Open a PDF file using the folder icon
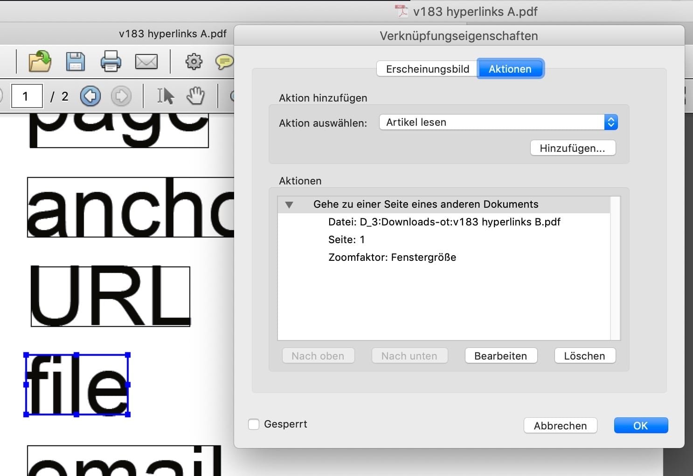The height and width of the screenshot is (476, 693). click(40, 61)
